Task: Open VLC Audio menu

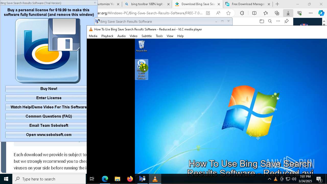Action: (x=122, y=36)
